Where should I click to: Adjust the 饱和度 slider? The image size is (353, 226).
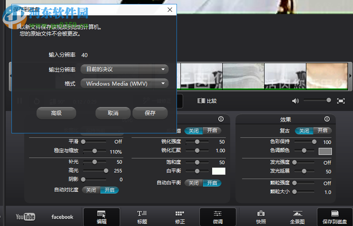click(197, 162)
